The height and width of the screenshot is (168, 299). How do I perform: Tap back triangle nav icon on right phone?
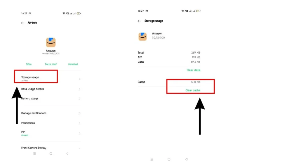click(186, 159)
